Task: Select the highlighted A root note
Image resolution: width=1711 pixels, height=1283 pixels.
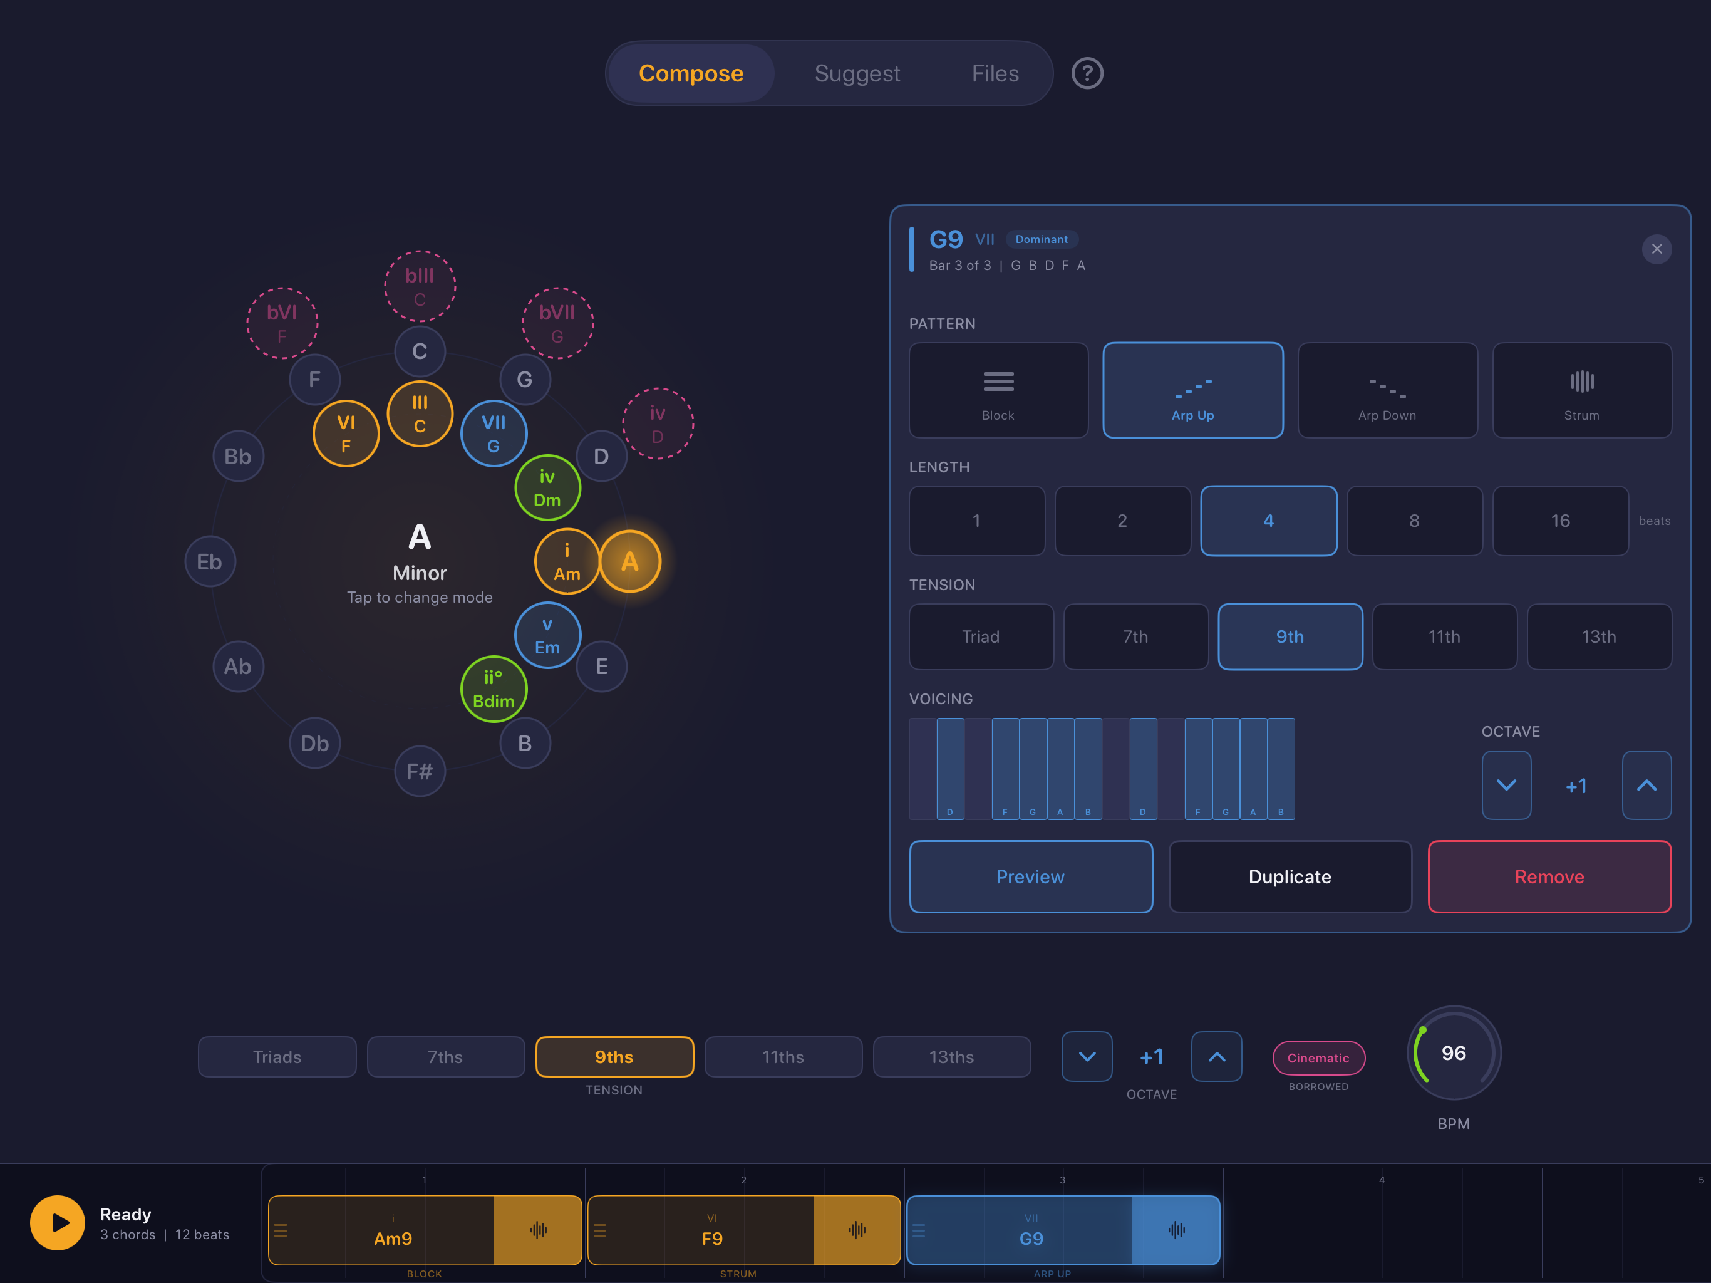Action: coord(629,561)
